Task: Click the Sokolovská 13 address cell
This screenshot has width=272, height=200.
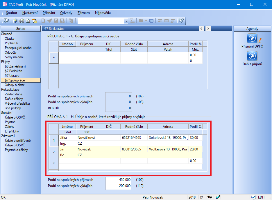Action: click(168, 138)
